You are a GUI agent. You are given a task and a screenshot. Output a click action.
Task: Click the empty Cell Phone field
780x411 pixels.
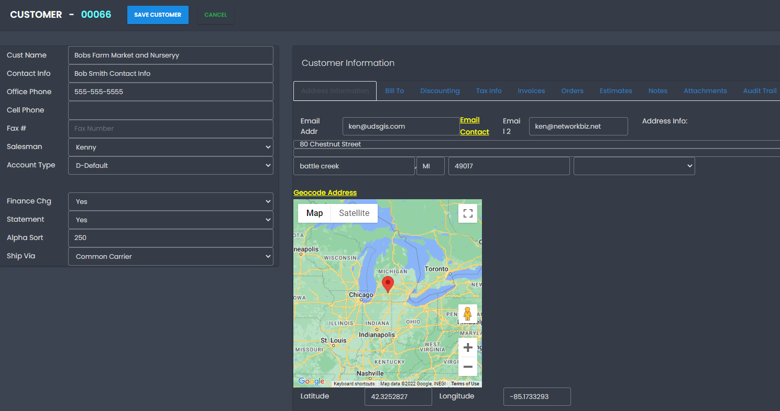(171, 110)
